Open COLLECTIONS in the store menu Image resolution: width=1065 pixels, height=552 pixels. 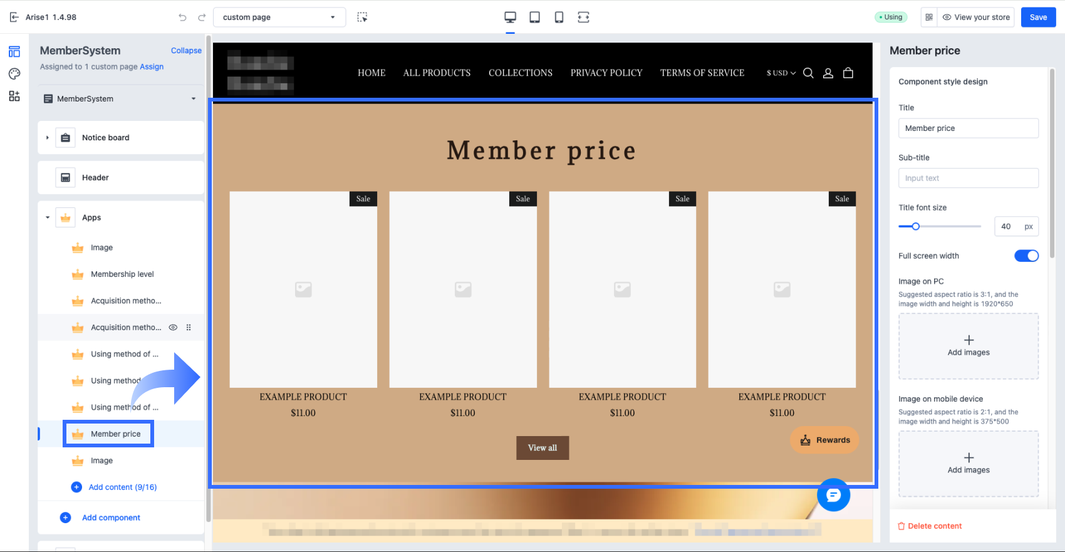point(521,73)
